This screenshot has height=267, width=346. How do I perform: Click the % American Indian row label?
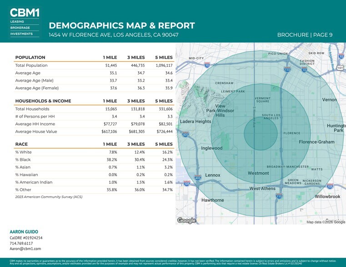click(34, 182)
